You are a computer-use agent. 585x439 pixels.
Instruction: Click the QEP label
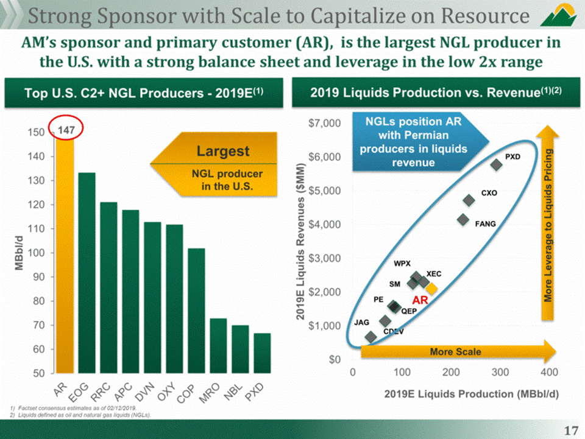click(x=409, y=311)
